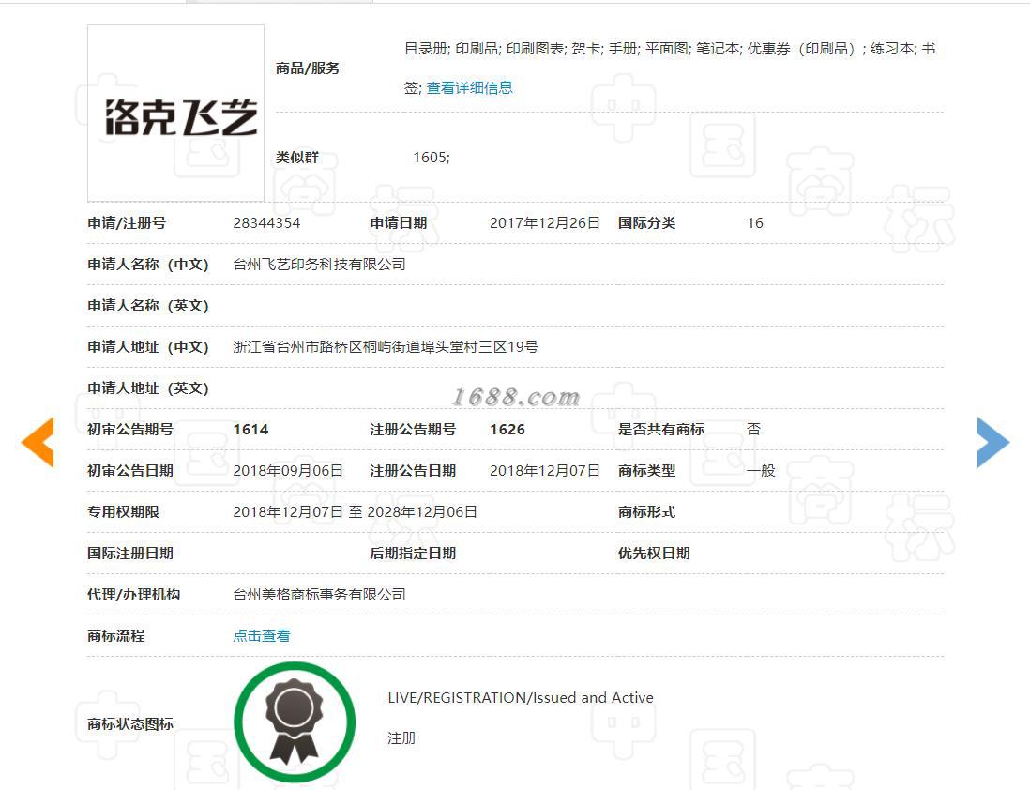Select registration announcement date 2018年12月07日

point(545,471)
